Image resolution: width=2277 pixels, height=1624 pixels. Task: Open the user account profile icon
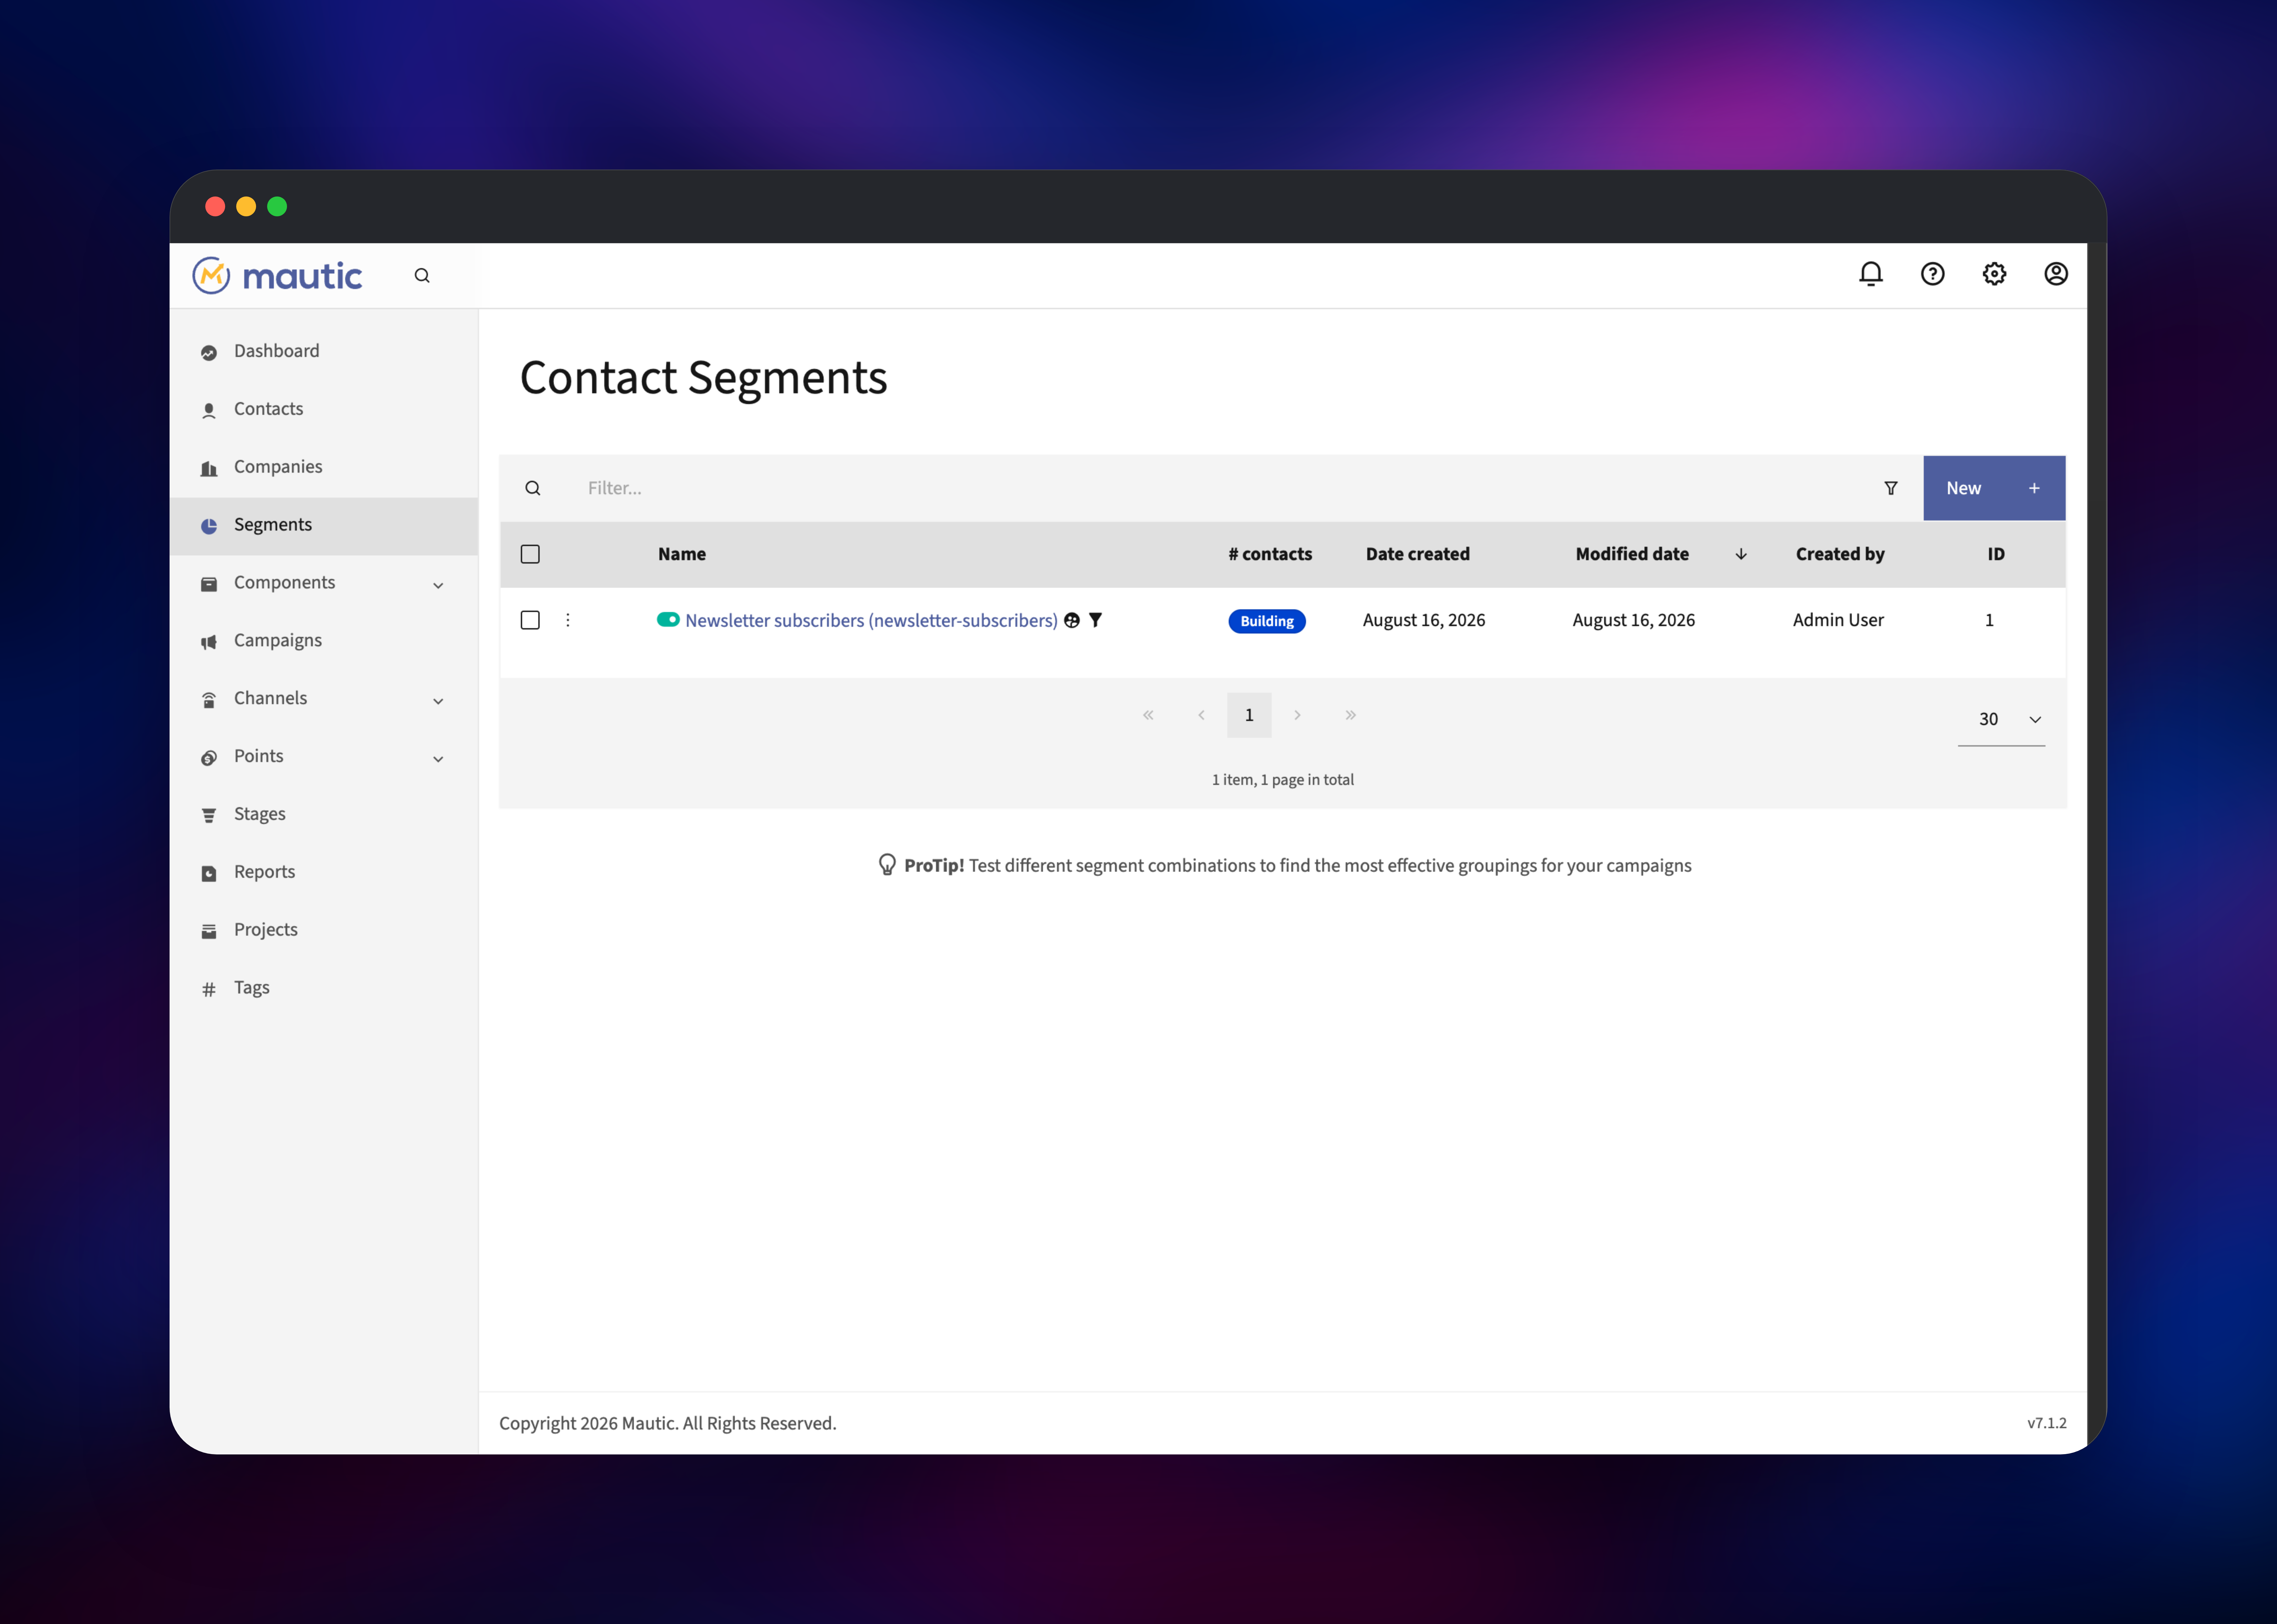tap(2056, 274)
